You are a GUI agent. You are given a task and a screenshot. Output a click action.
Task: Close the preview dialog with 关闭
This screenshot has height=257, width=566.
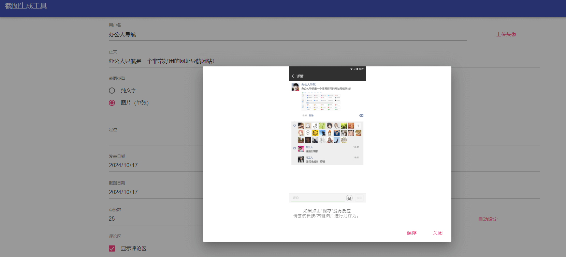(x=437, y=233)
